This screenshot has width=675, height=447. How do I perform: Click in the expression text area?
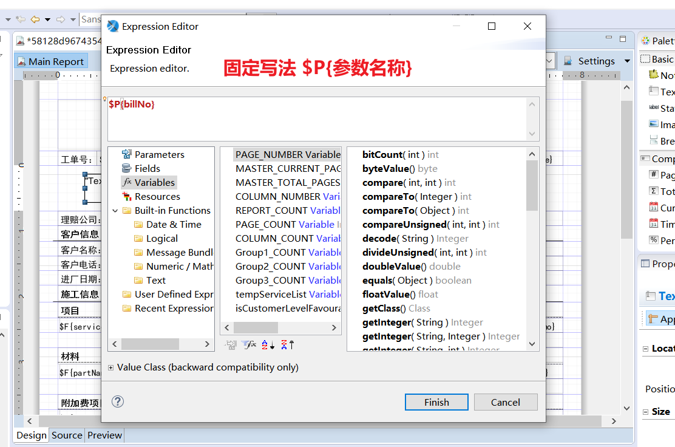[317, 119]
